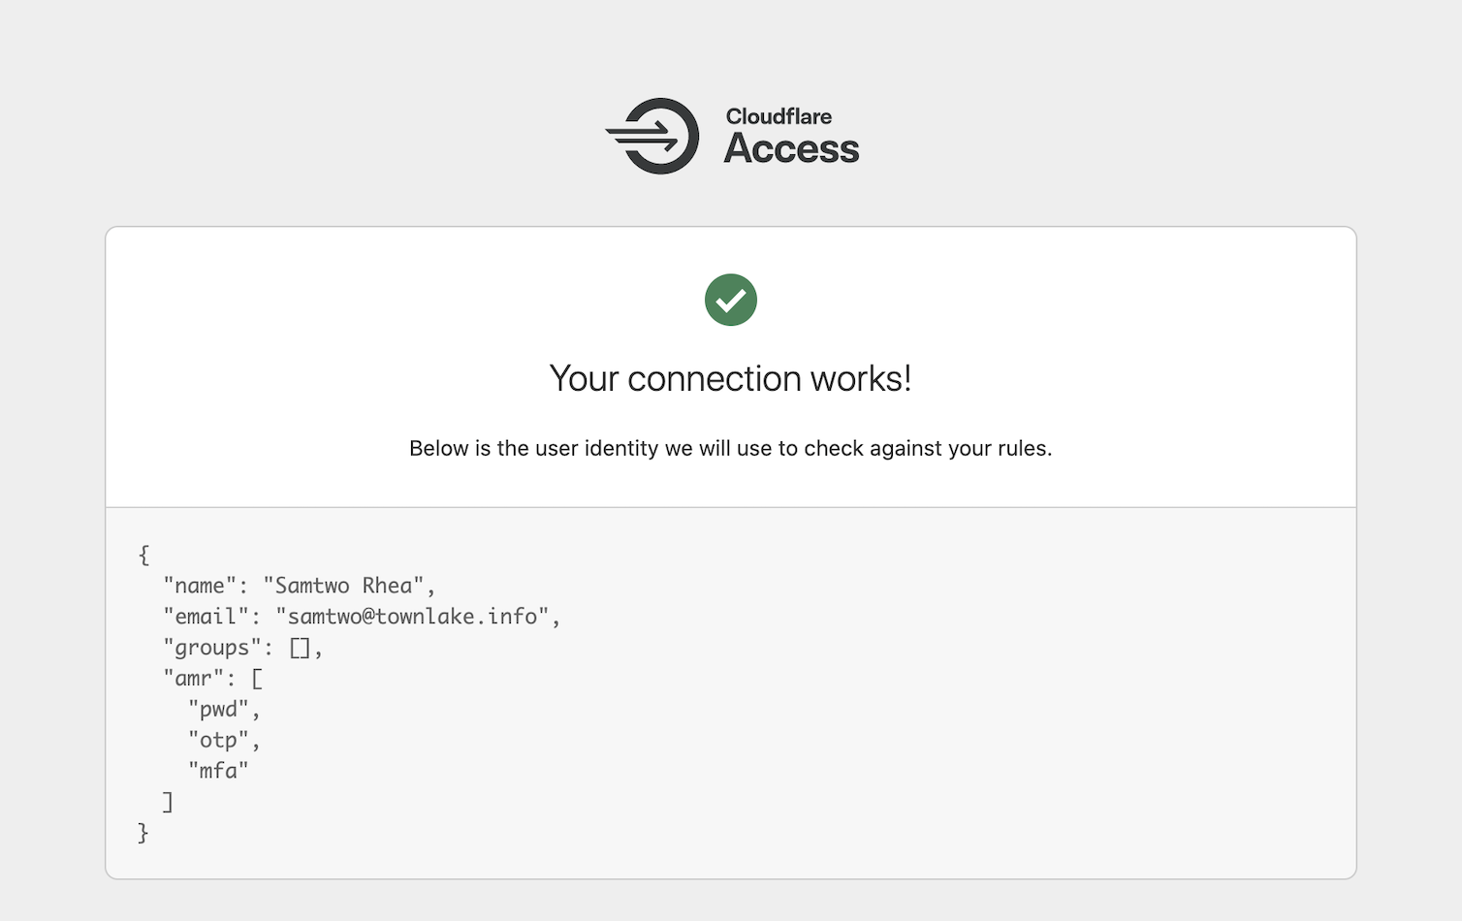Viewport: 1462px width, 921px height.
Task: Click the opening bracket after "amr"
Action: point(257,679)
